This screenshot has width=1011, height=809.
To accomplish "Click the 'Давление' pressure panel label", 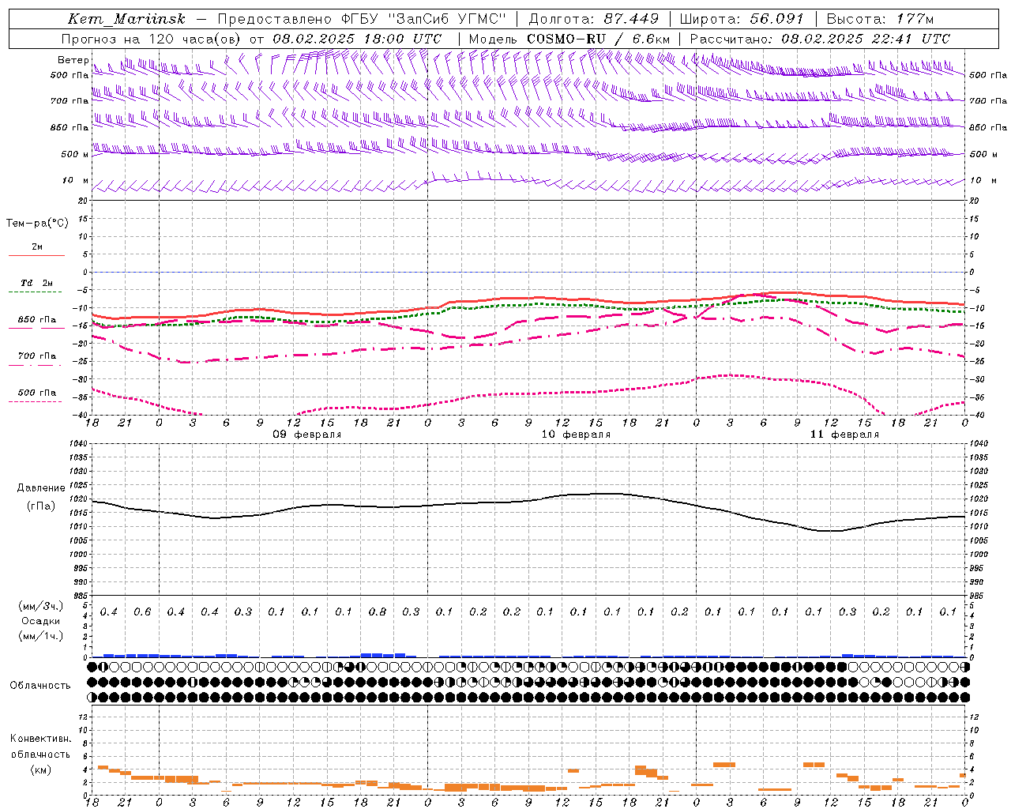I will [41, 488].
